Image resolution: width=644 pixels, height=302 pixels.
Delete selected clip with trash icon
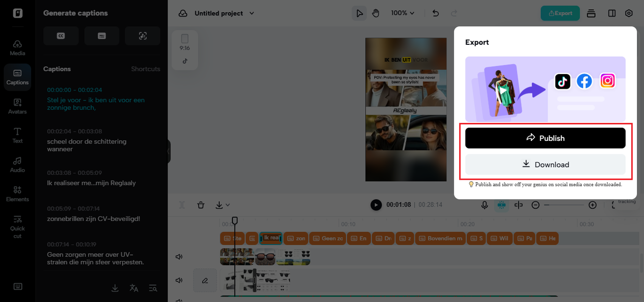(x=201, y=205)
